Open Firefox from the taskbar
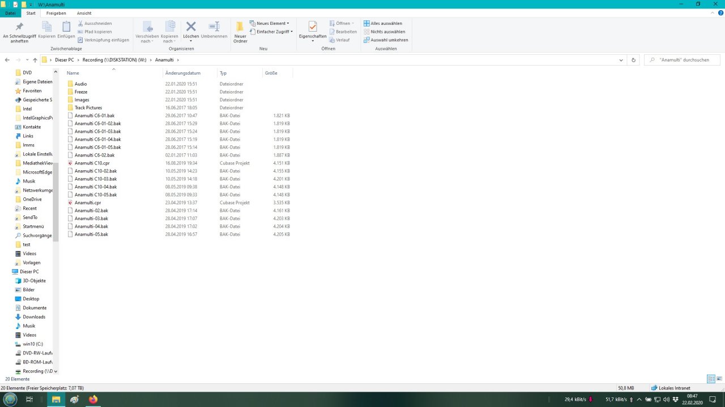The width and height of the screenshot is (725, 407). pyautogui.click(x=93, y=400)
